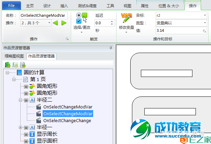Click the 名称 action name field
This screenshot has width=211, height=144.
click(x=43, y=15)
